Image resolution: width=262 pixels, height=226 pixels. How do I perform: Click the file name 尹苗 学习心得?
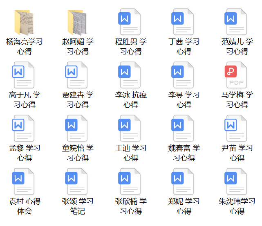[x=237, y=153]
